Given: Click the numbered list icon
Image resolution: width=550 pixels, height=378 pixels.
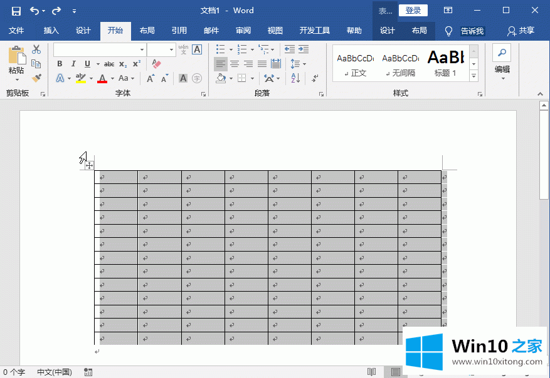Looking at the screenshot, I should click(x=241, y=49).
